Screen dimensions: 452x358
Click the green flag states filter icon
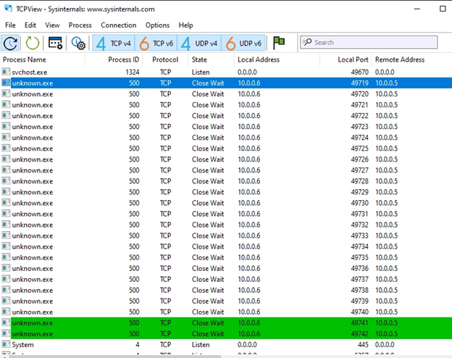[279, 43]
